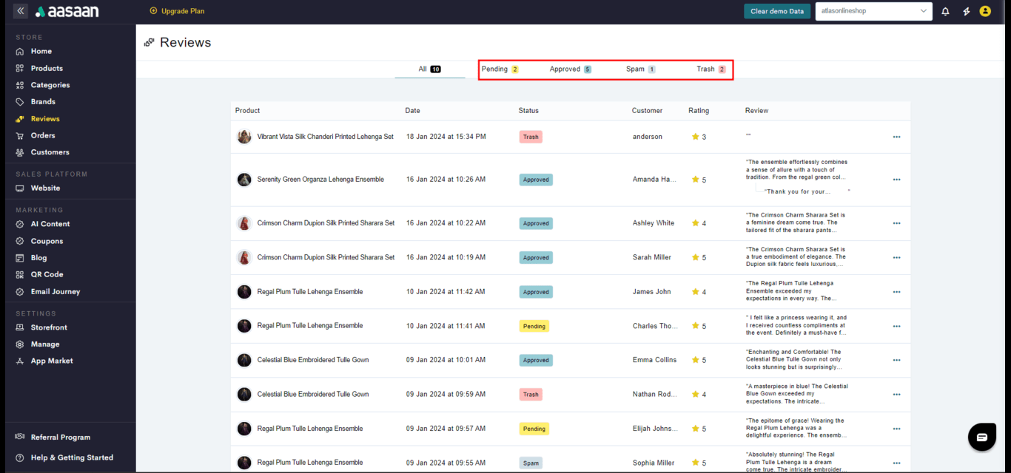
Task: Go to App Market in sidebar
Action: [51, 361]
